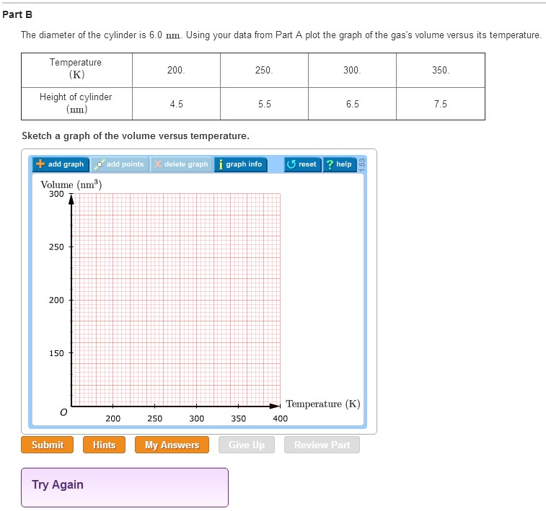Click the 6.5 height table cell
This screenshot has width=546, height=511.
[353, 104]
